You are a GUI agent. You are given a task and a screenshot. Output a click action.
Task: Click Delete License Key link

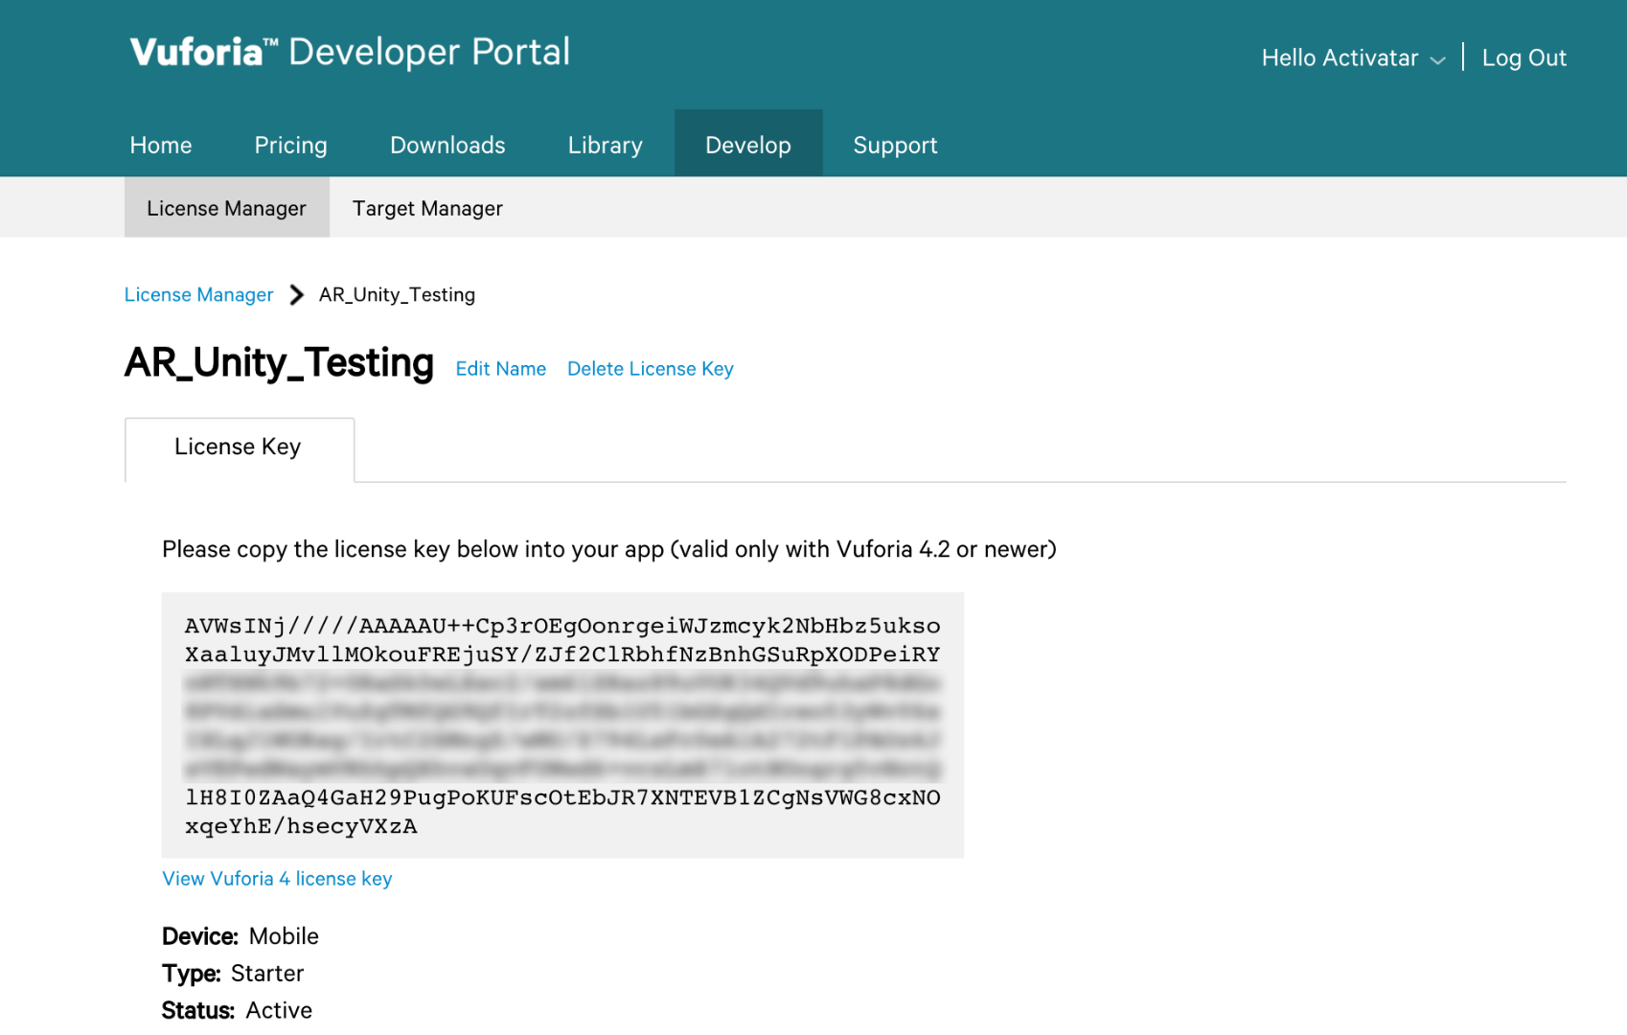coord(650,369)
